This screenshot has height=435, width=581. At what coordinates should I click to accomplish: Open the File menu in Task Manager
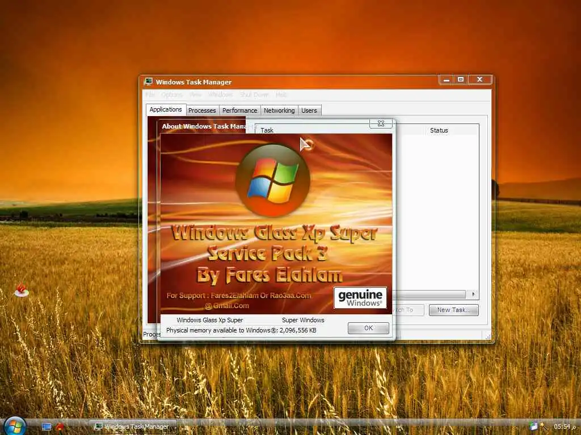pyautogui.click(x=150, y=95)
